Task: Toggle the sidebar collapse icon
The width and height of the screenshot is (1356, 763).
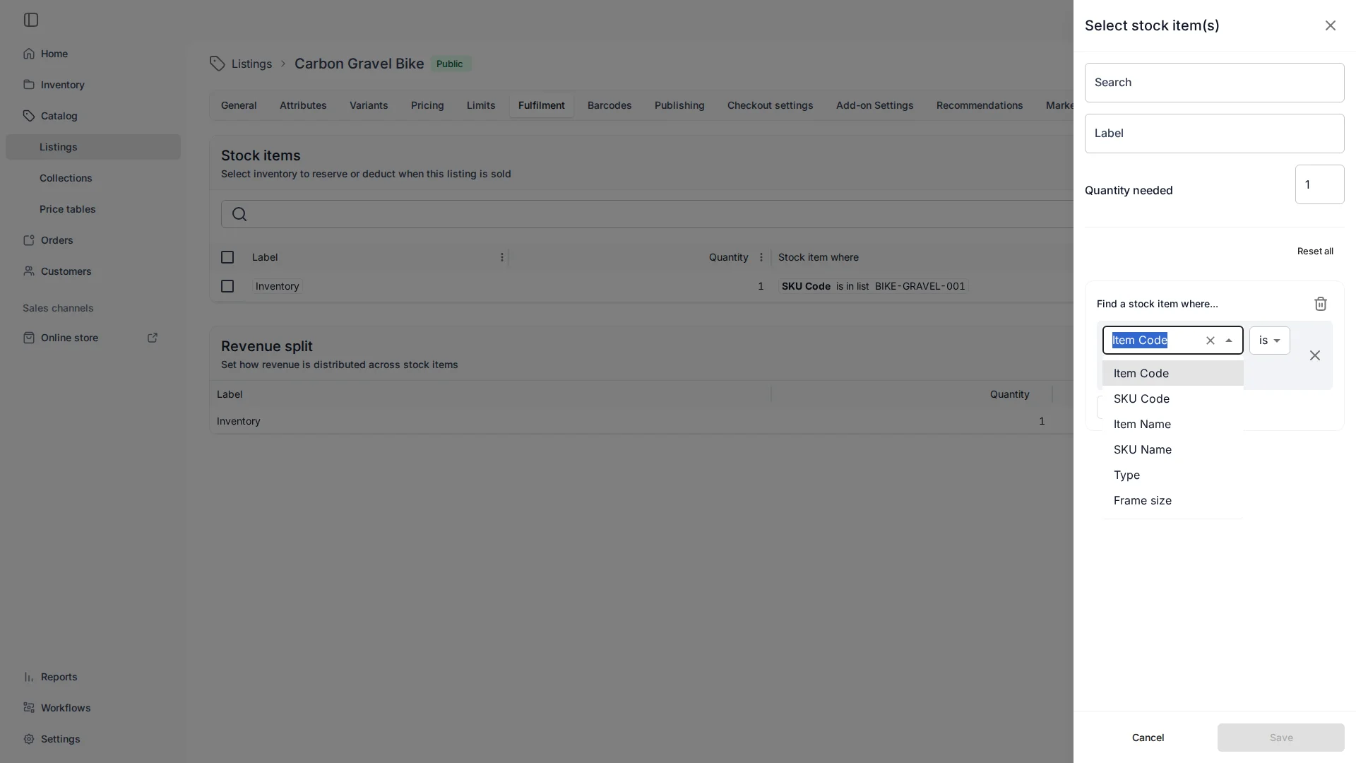Action: [x=31, y=20]
